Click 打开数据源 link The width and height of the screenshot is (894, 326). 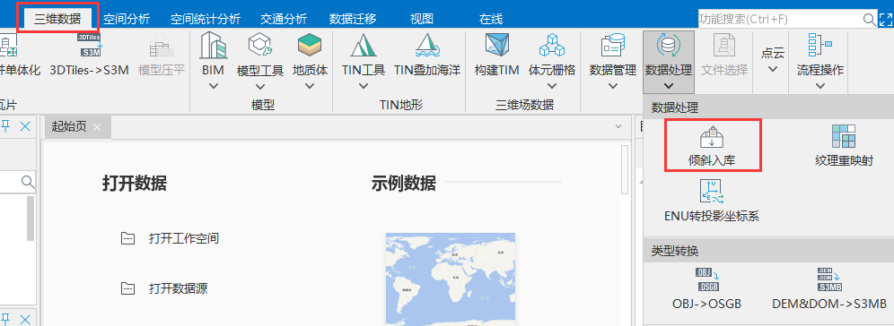(178, 288)
